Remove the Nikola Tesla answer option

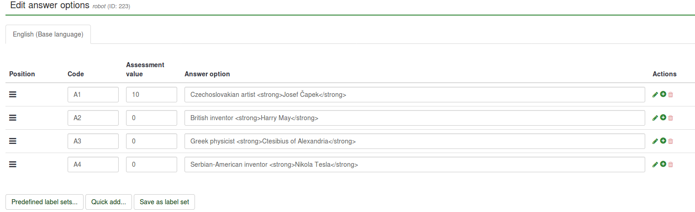[x=670, y=164]
